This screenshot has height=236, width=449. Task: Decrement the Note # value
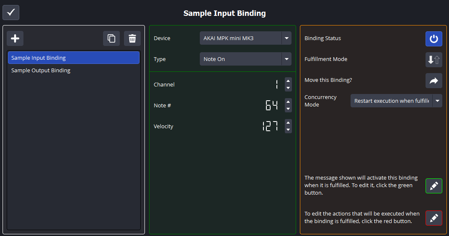[288, 109]
